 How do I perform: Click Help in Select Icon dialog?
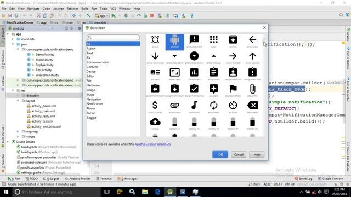tap(257, 154)
